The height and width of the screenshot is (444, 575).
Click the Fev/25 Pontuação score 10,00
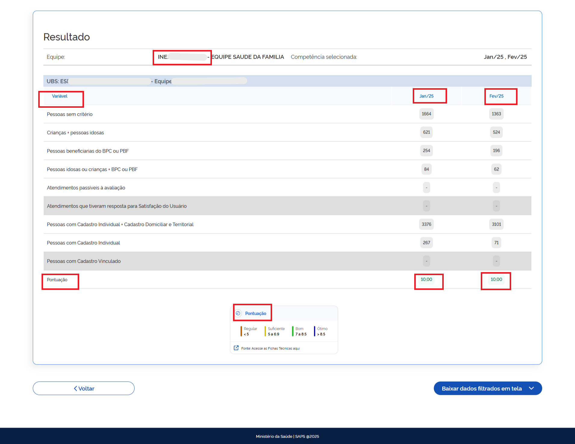coord(496,279)
